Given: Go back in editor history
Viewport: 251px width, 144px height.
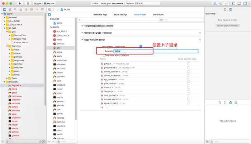Looking at the screenshot, I should click(x=54, y=9).
